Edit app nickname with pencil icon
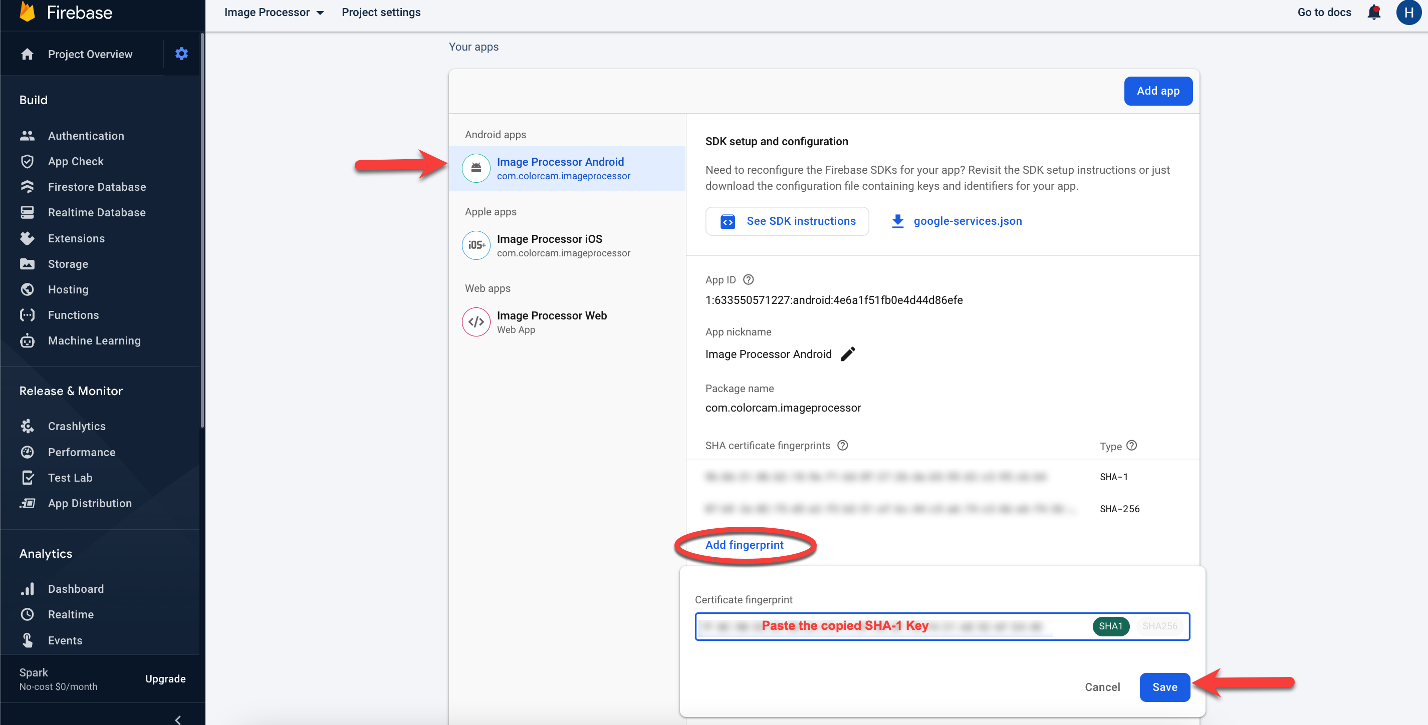 point(848,354)
